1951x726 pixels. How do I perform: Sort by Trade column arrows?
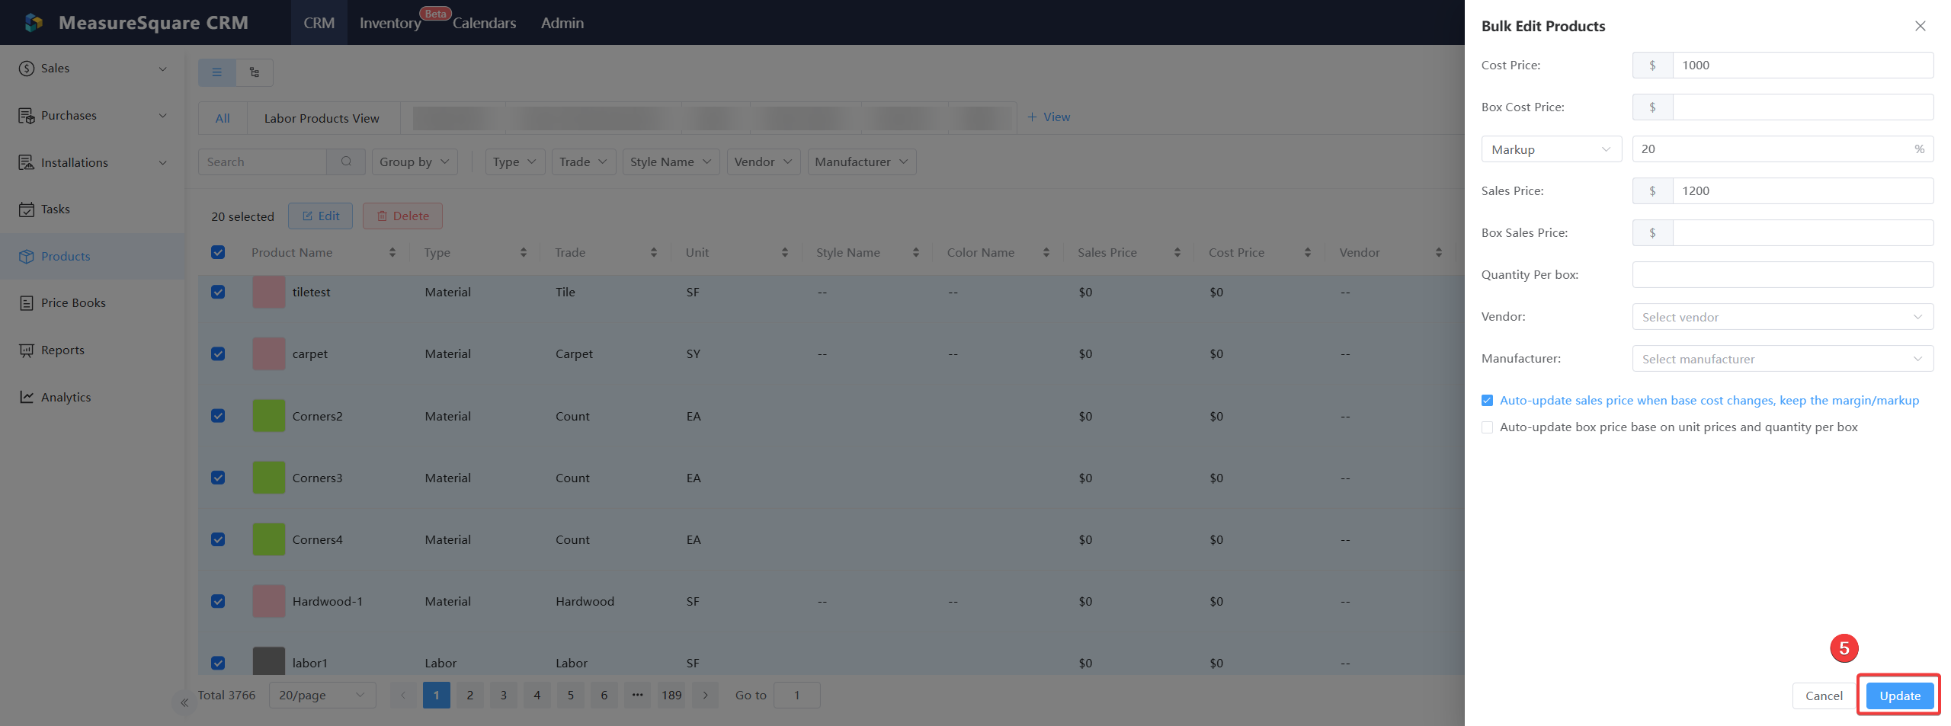point(653,252)
